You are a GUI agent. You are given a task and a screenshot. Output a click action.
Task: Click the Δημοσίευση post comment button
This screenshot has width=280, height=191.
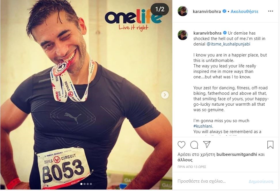[x=261, y=181]
